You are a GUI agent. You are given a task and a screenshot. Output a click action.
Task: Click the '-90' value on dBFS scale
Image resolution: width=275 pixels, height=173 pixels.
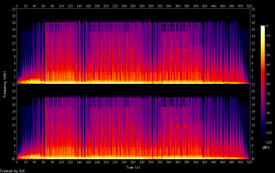(x=268, y=113)
